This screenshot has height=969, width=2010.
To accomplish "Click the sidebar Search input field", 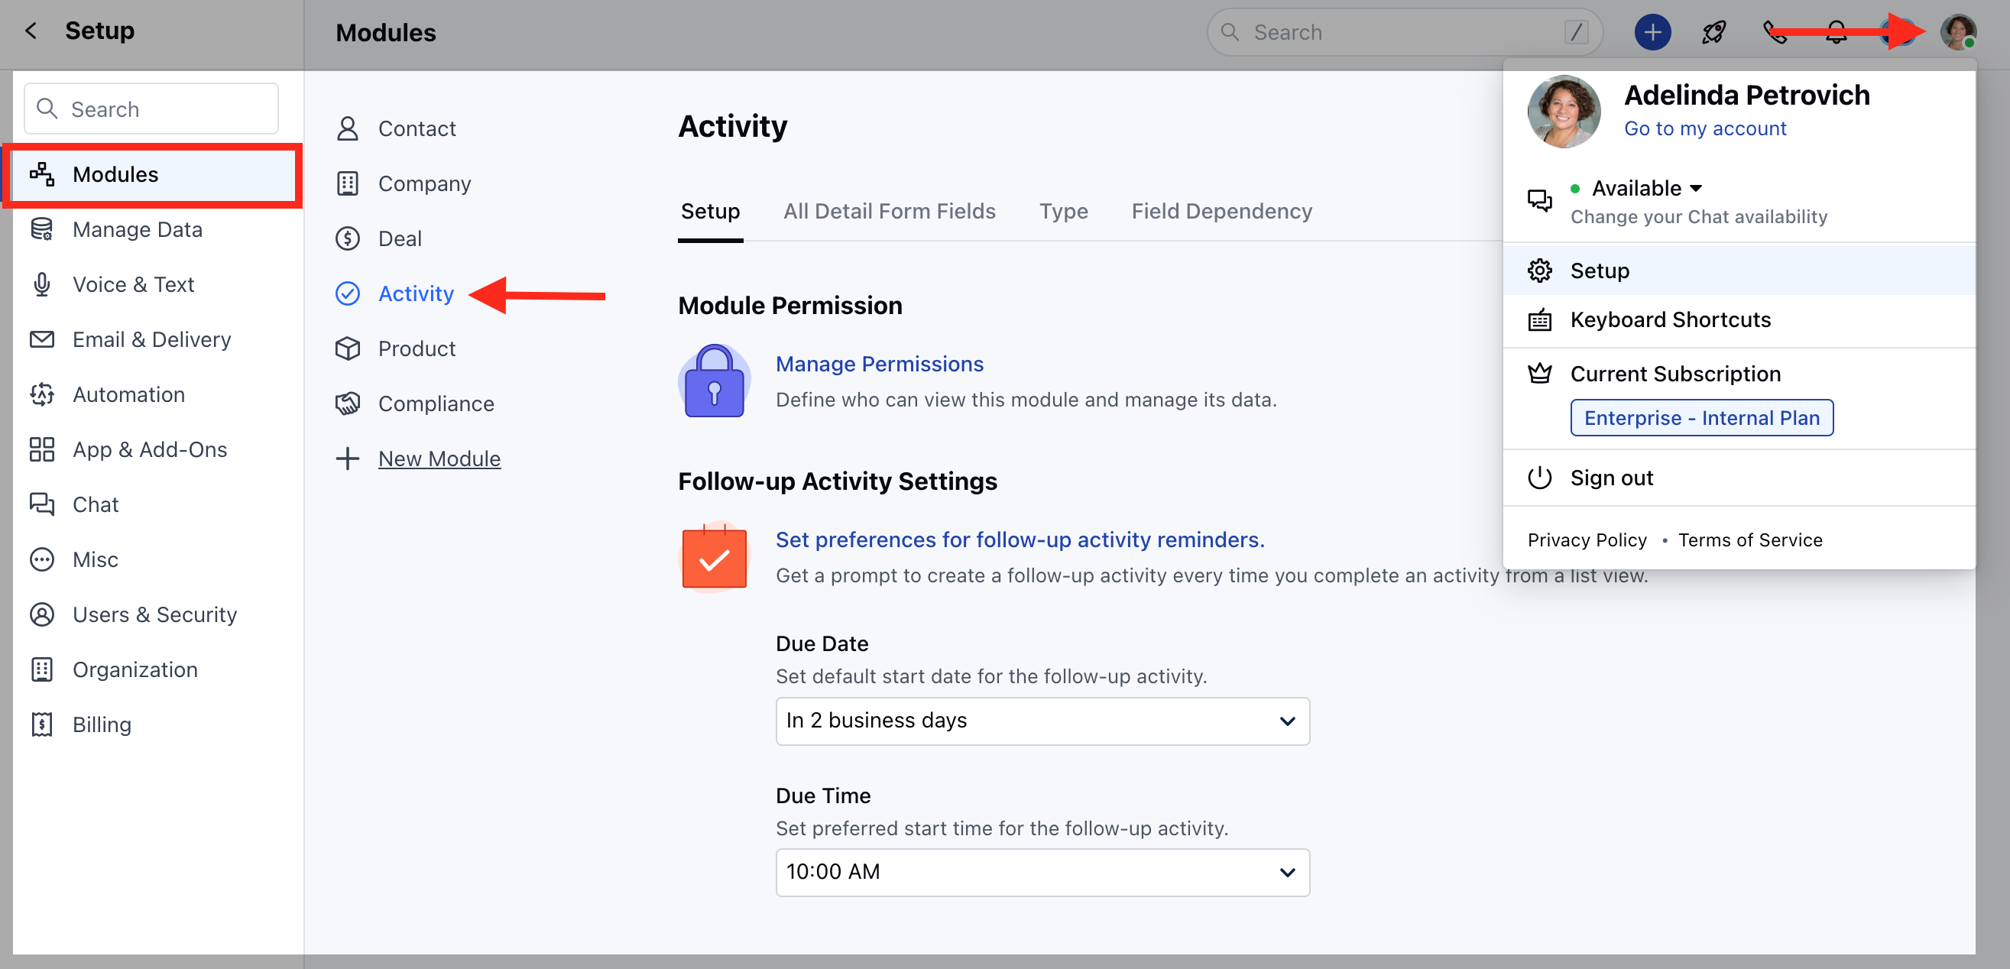I will (x=151, y=109).
